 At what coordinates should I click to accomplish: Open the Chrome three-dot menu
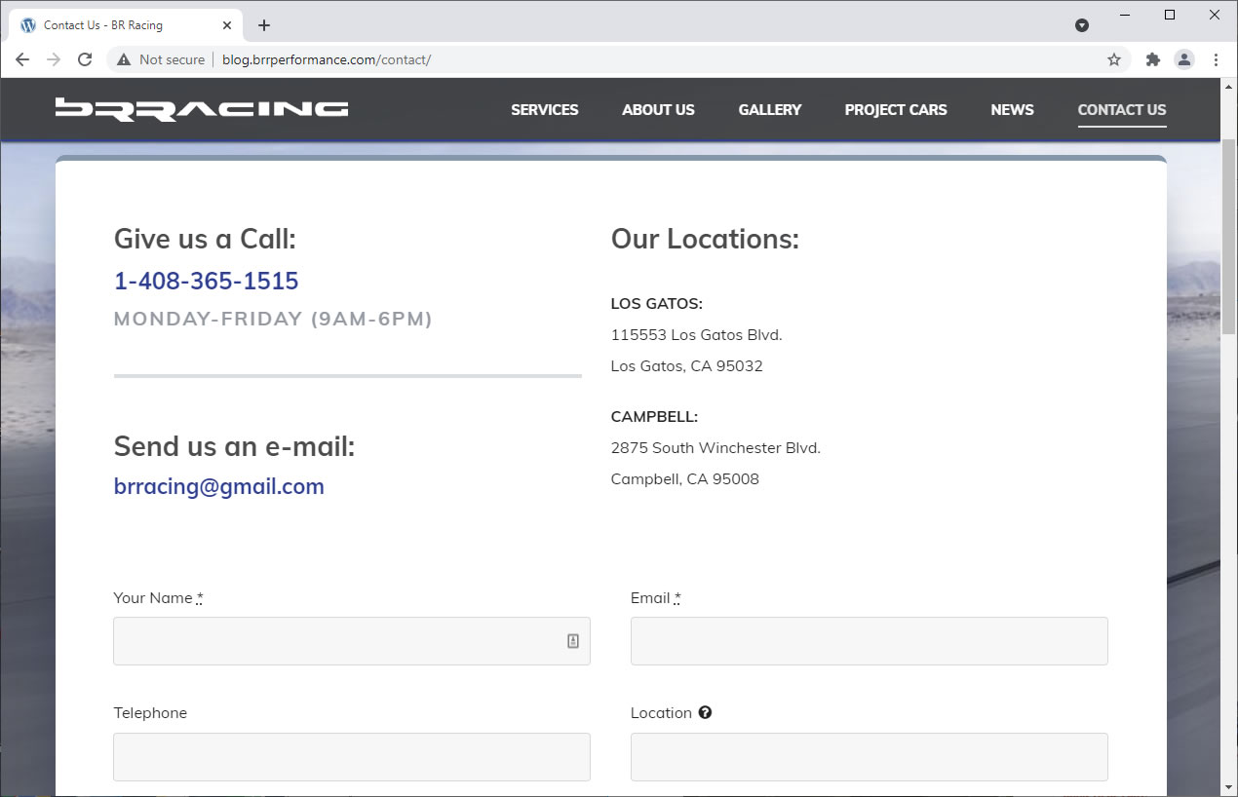(x=1216, y=59)
